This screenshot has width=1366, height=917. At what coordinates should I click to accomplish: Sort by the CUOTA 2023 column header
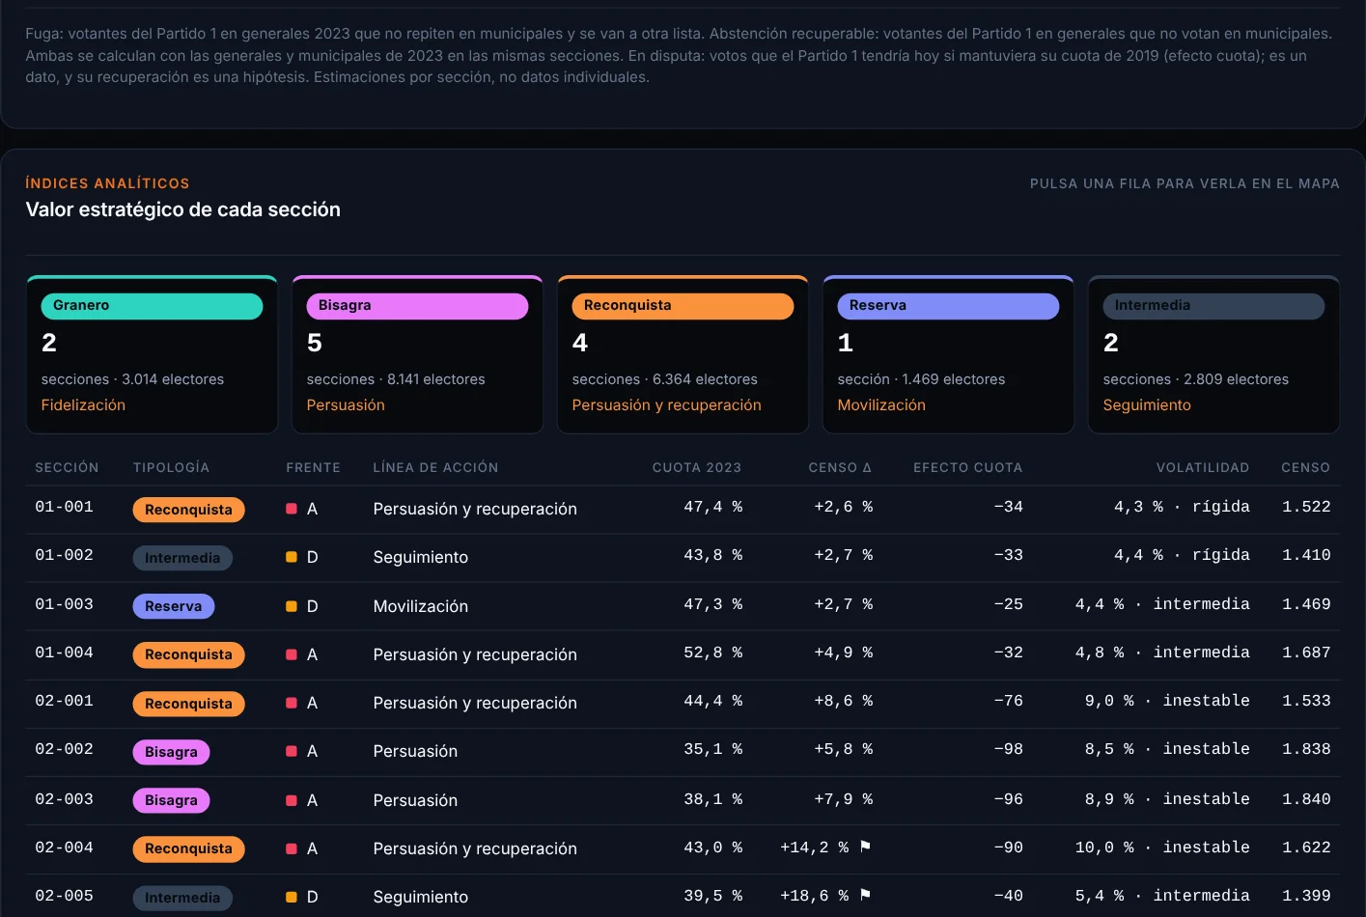click(x=697, y=467)
